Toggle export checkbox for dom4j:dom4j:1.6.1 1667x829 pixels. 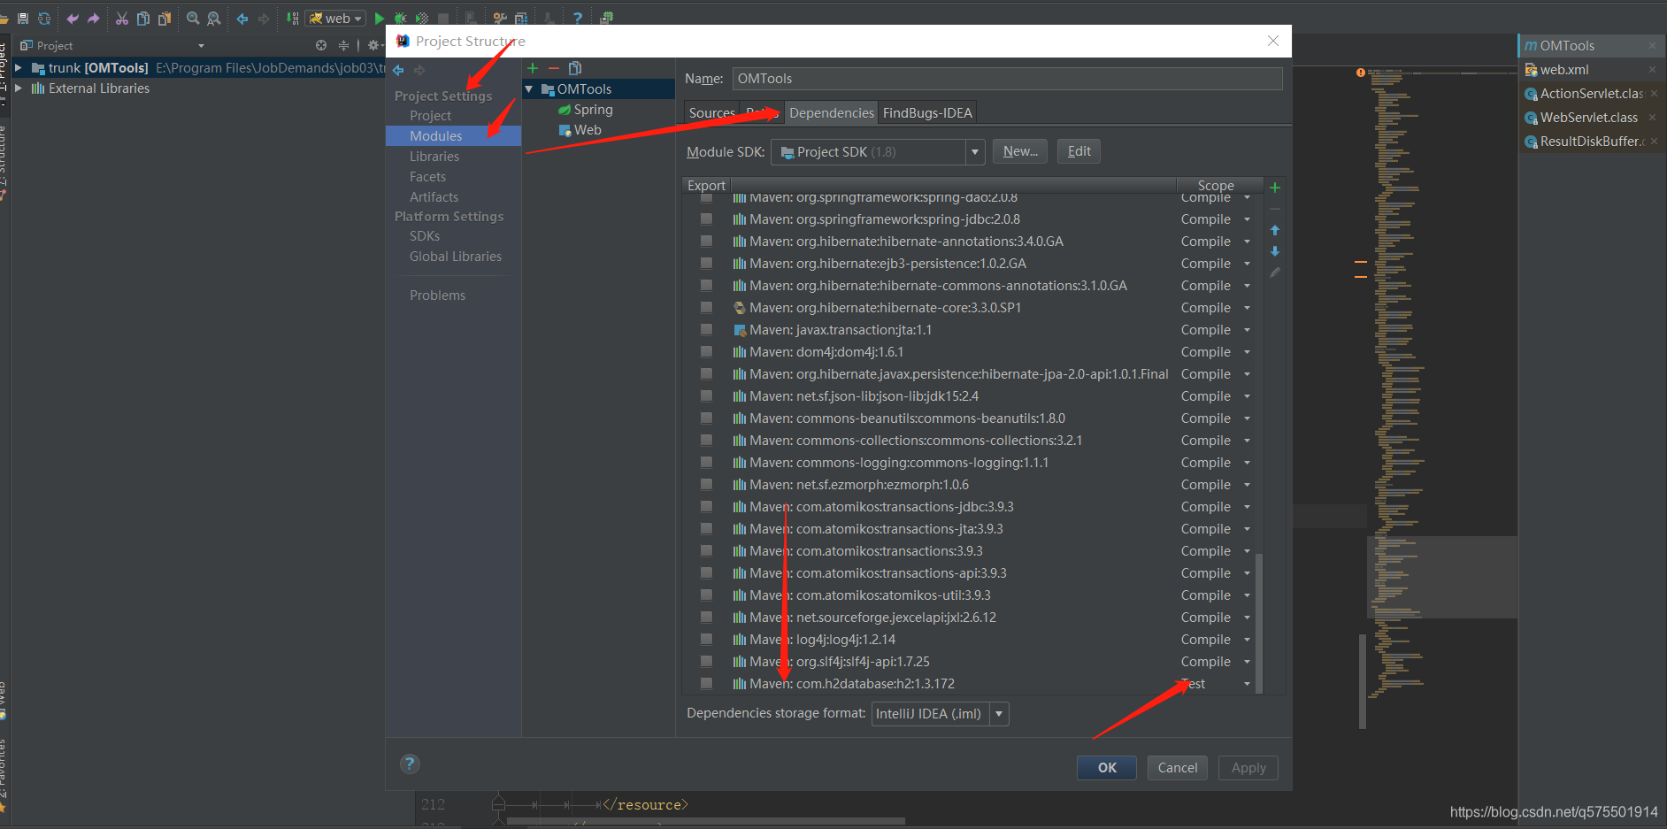706,351
